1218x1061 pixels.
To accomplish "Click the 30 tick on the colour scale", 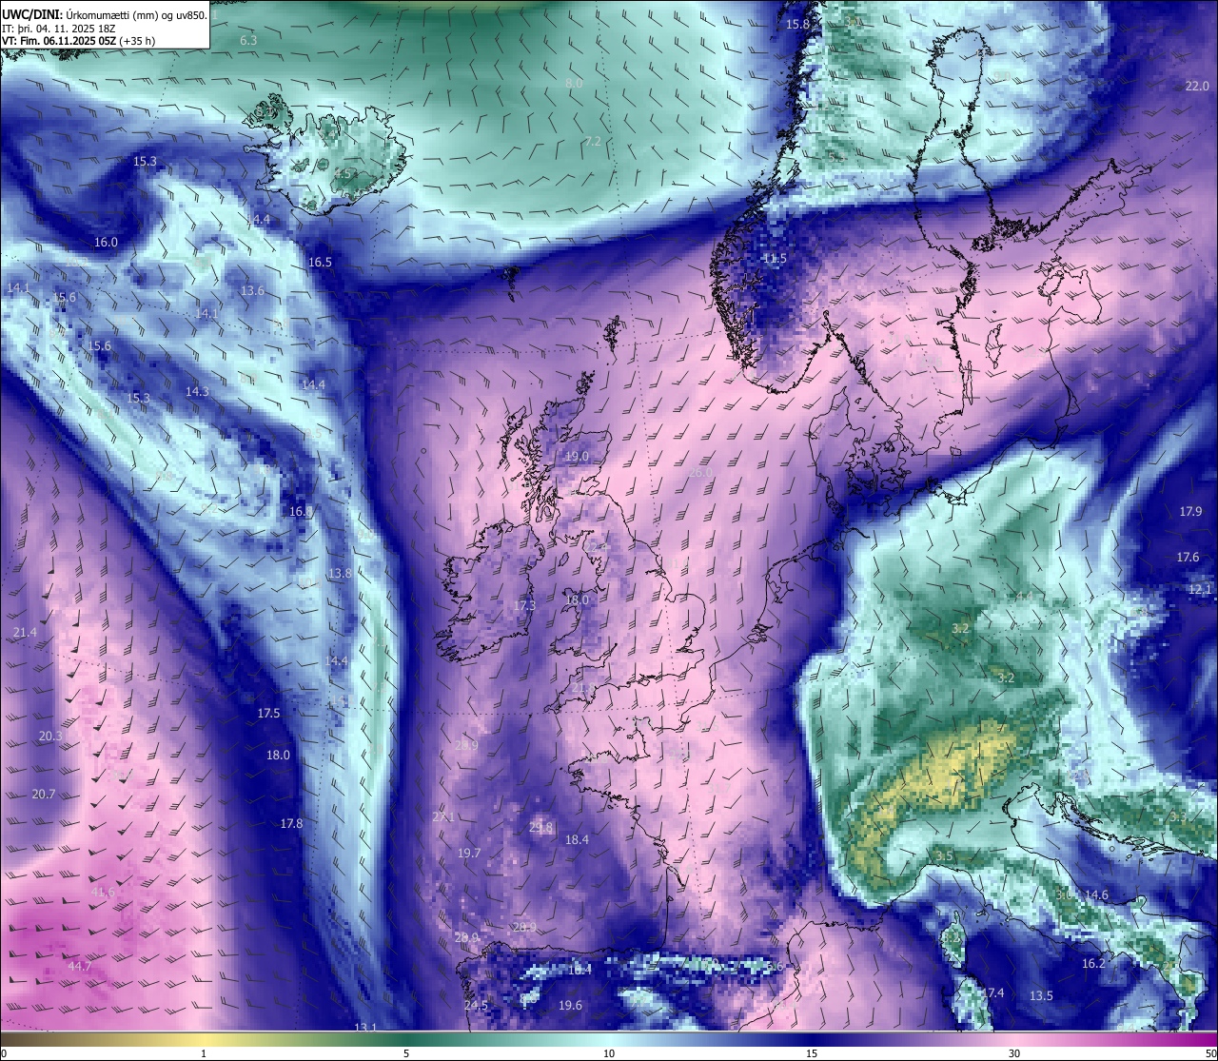I will tap(1014, 1053).
